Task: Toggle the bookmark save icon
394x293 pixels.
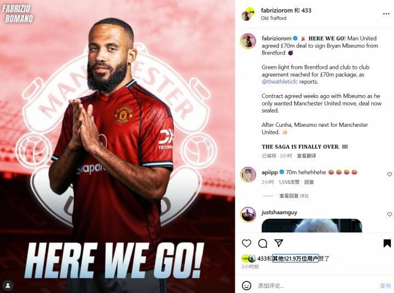Action: pos(387,243)
